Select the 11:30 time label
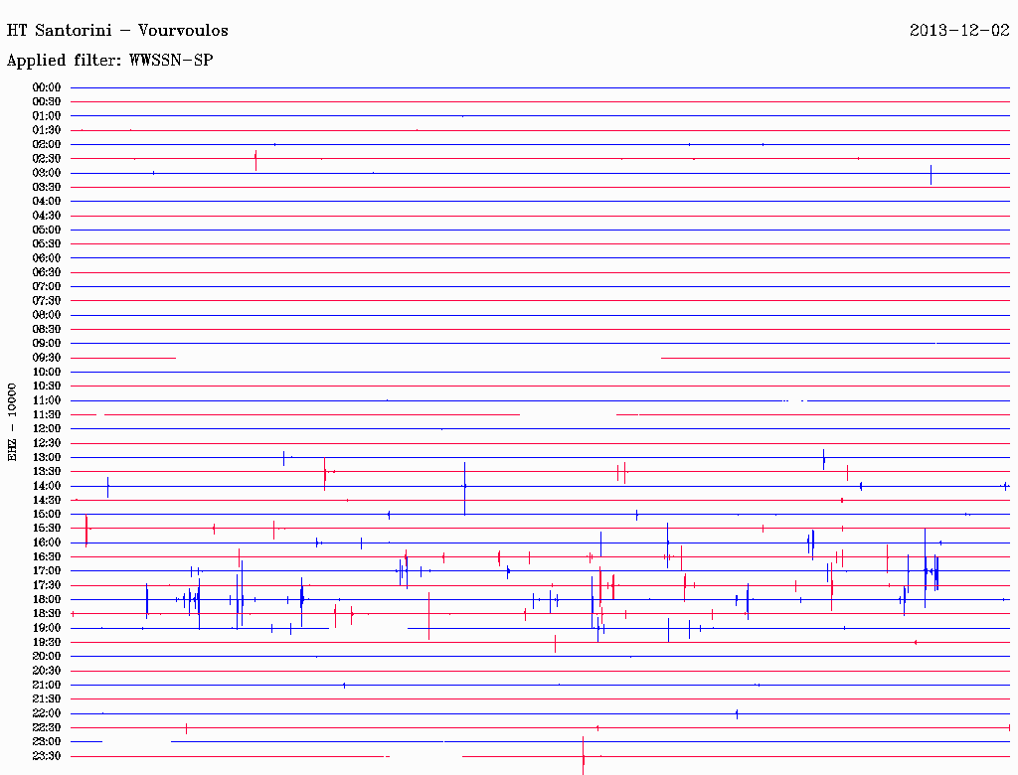 click(x=47, y=414)
